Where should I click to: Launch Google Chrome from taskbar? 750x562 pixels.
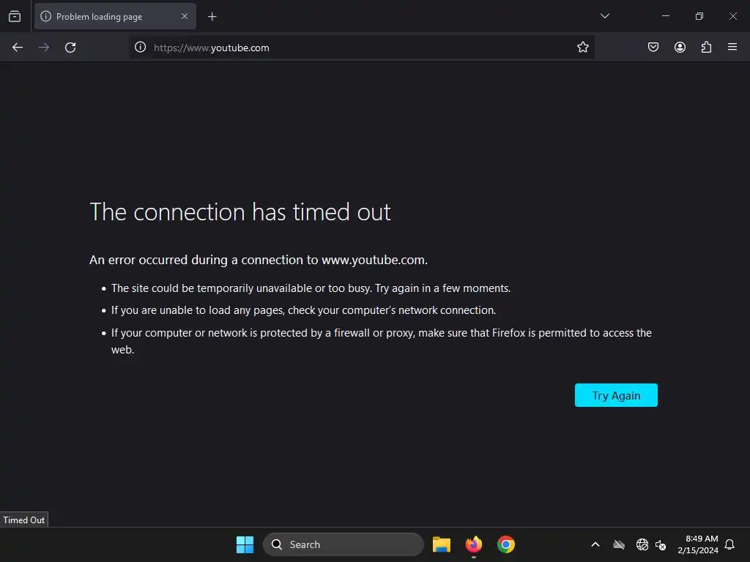505,544
